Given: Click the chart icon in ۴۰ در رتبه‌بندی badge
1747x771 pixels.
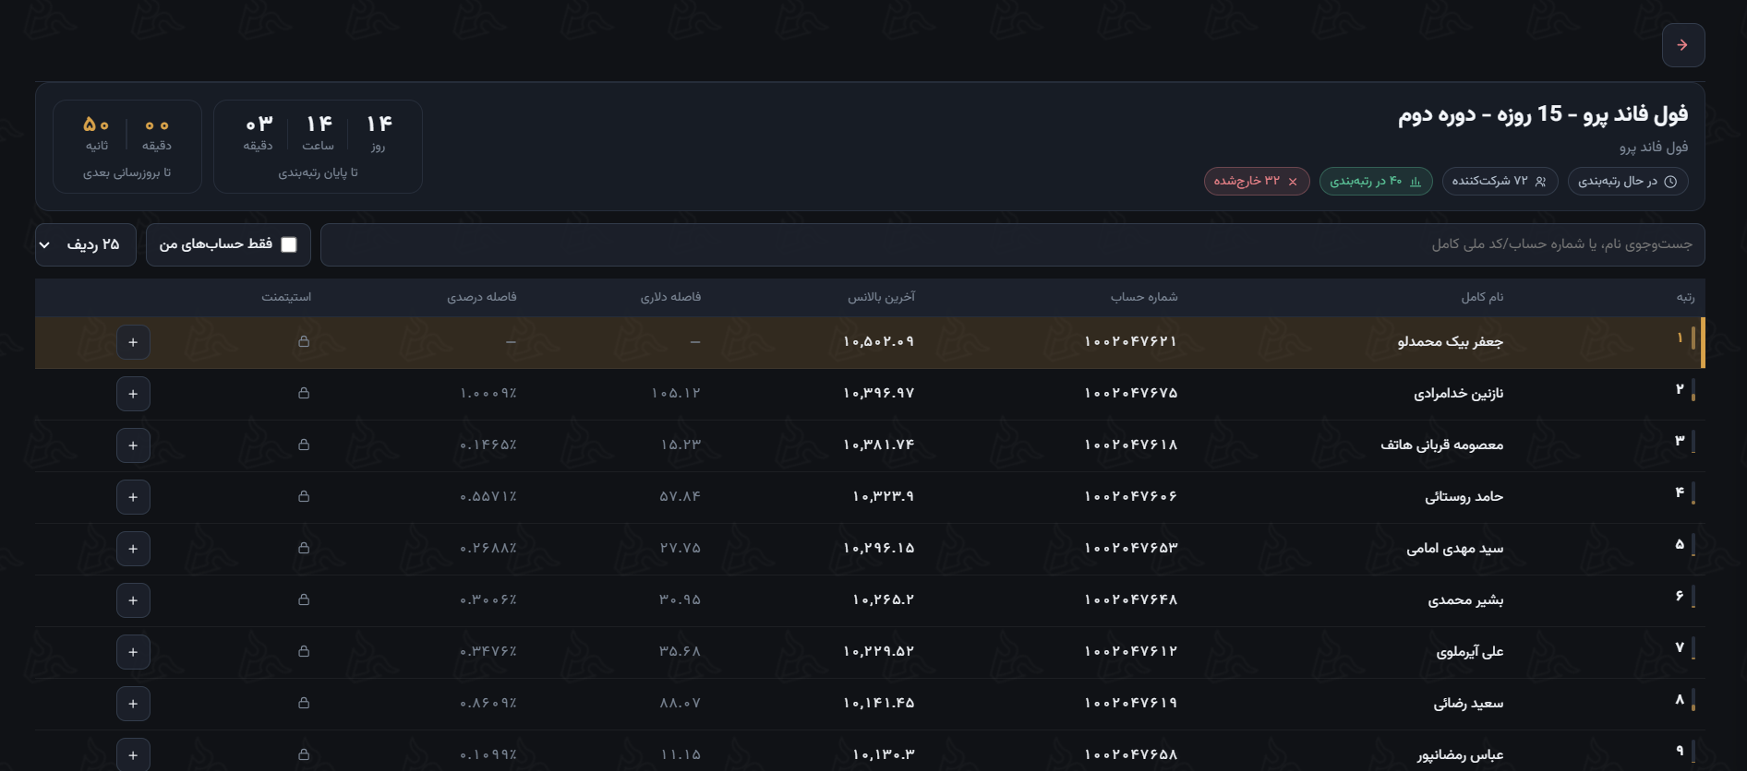Looking at the screenshot, I should [x=1416, y=182].
